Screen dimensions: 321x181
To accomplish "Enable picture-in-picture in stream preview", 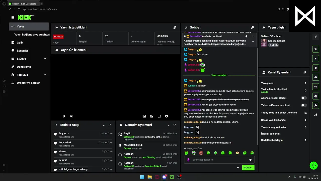I will [144, 116].
